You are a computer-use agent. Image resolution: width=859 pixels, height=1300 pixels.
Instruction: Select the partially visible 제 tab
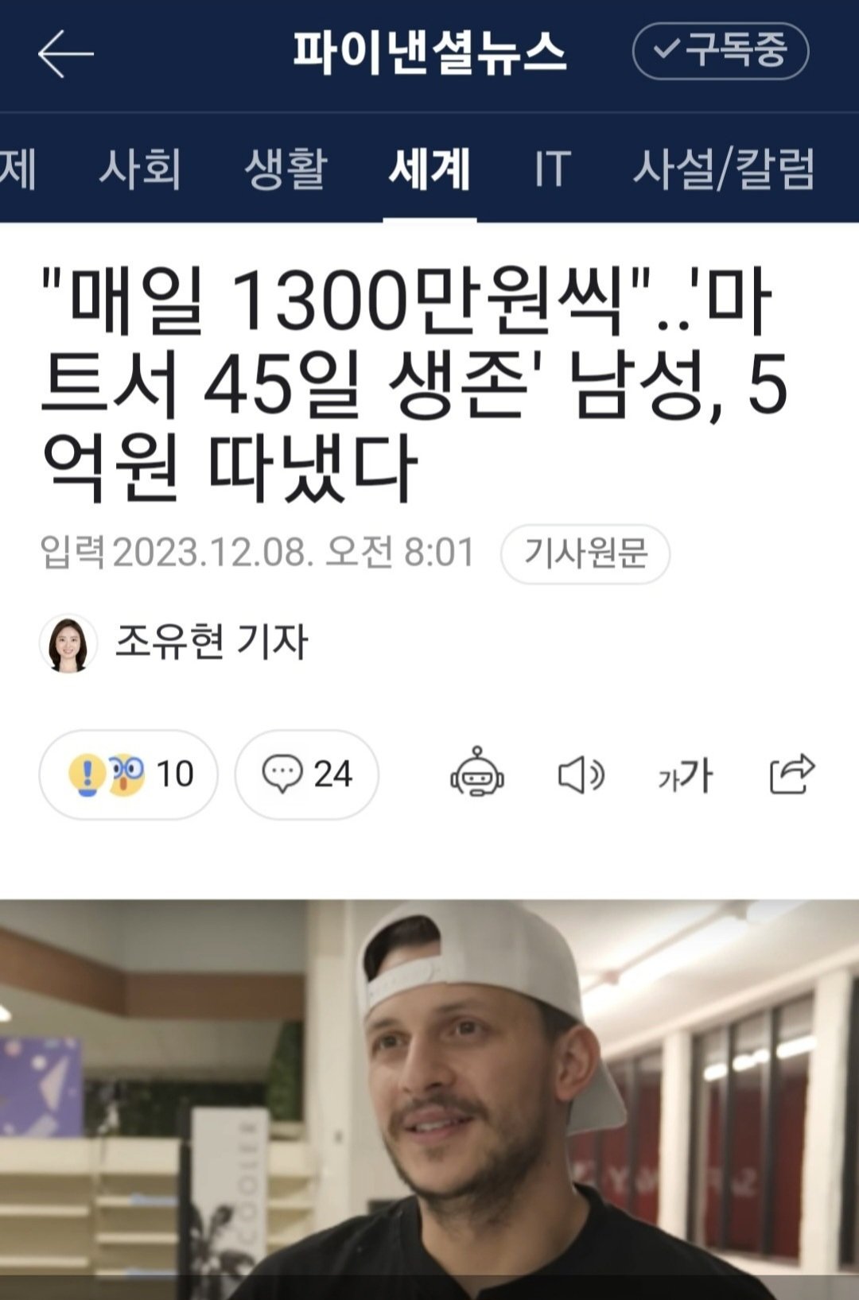click(x=17, y=169)
